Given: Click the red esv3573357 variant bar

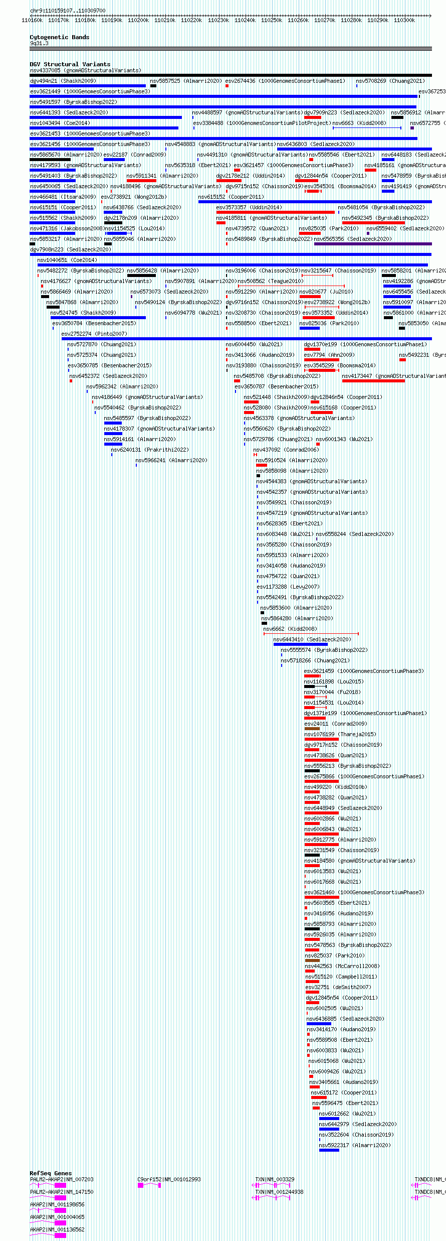Looking at the screenshot, I should pyautogui.click(x=275, y=212).
